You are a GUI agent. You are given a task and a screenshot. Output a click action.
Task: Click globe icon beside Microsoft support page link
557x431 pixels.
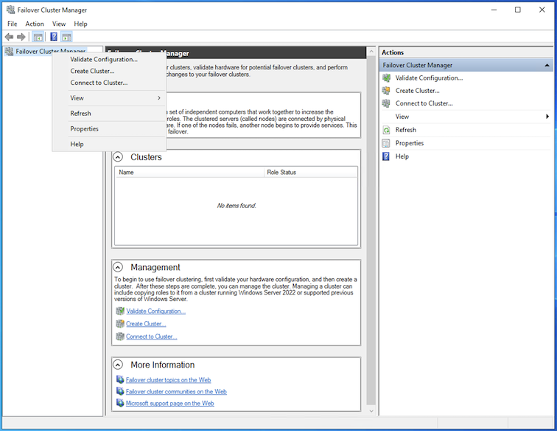point(120,403)
